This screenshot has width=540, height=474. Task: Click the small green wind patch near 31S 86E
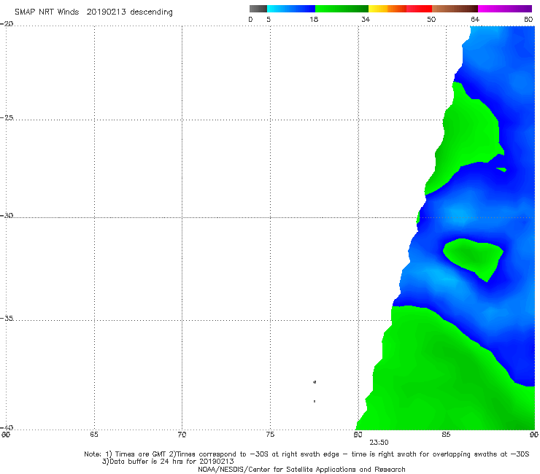tap(474, 257)
